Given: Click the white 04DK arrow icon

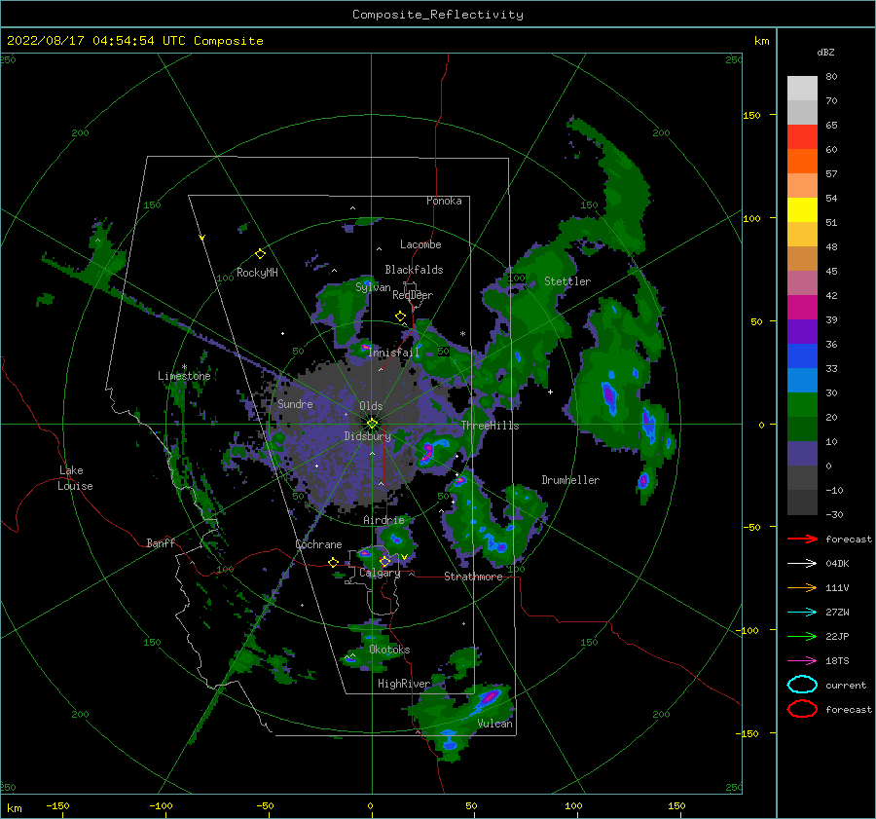Looking at the screenshot, I should [x=802, y=564].
